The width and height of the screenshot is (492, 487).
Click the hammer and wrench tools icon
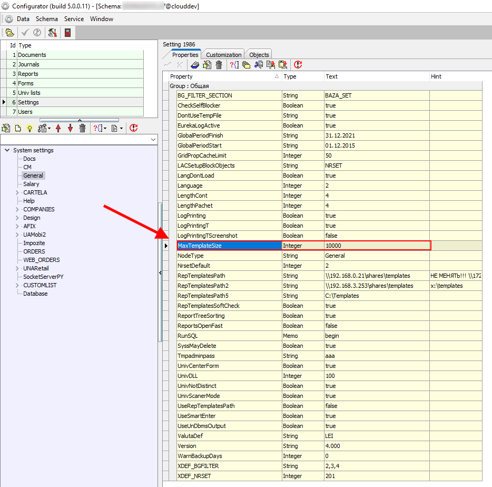pyautogui.click(x=52, y=32)
